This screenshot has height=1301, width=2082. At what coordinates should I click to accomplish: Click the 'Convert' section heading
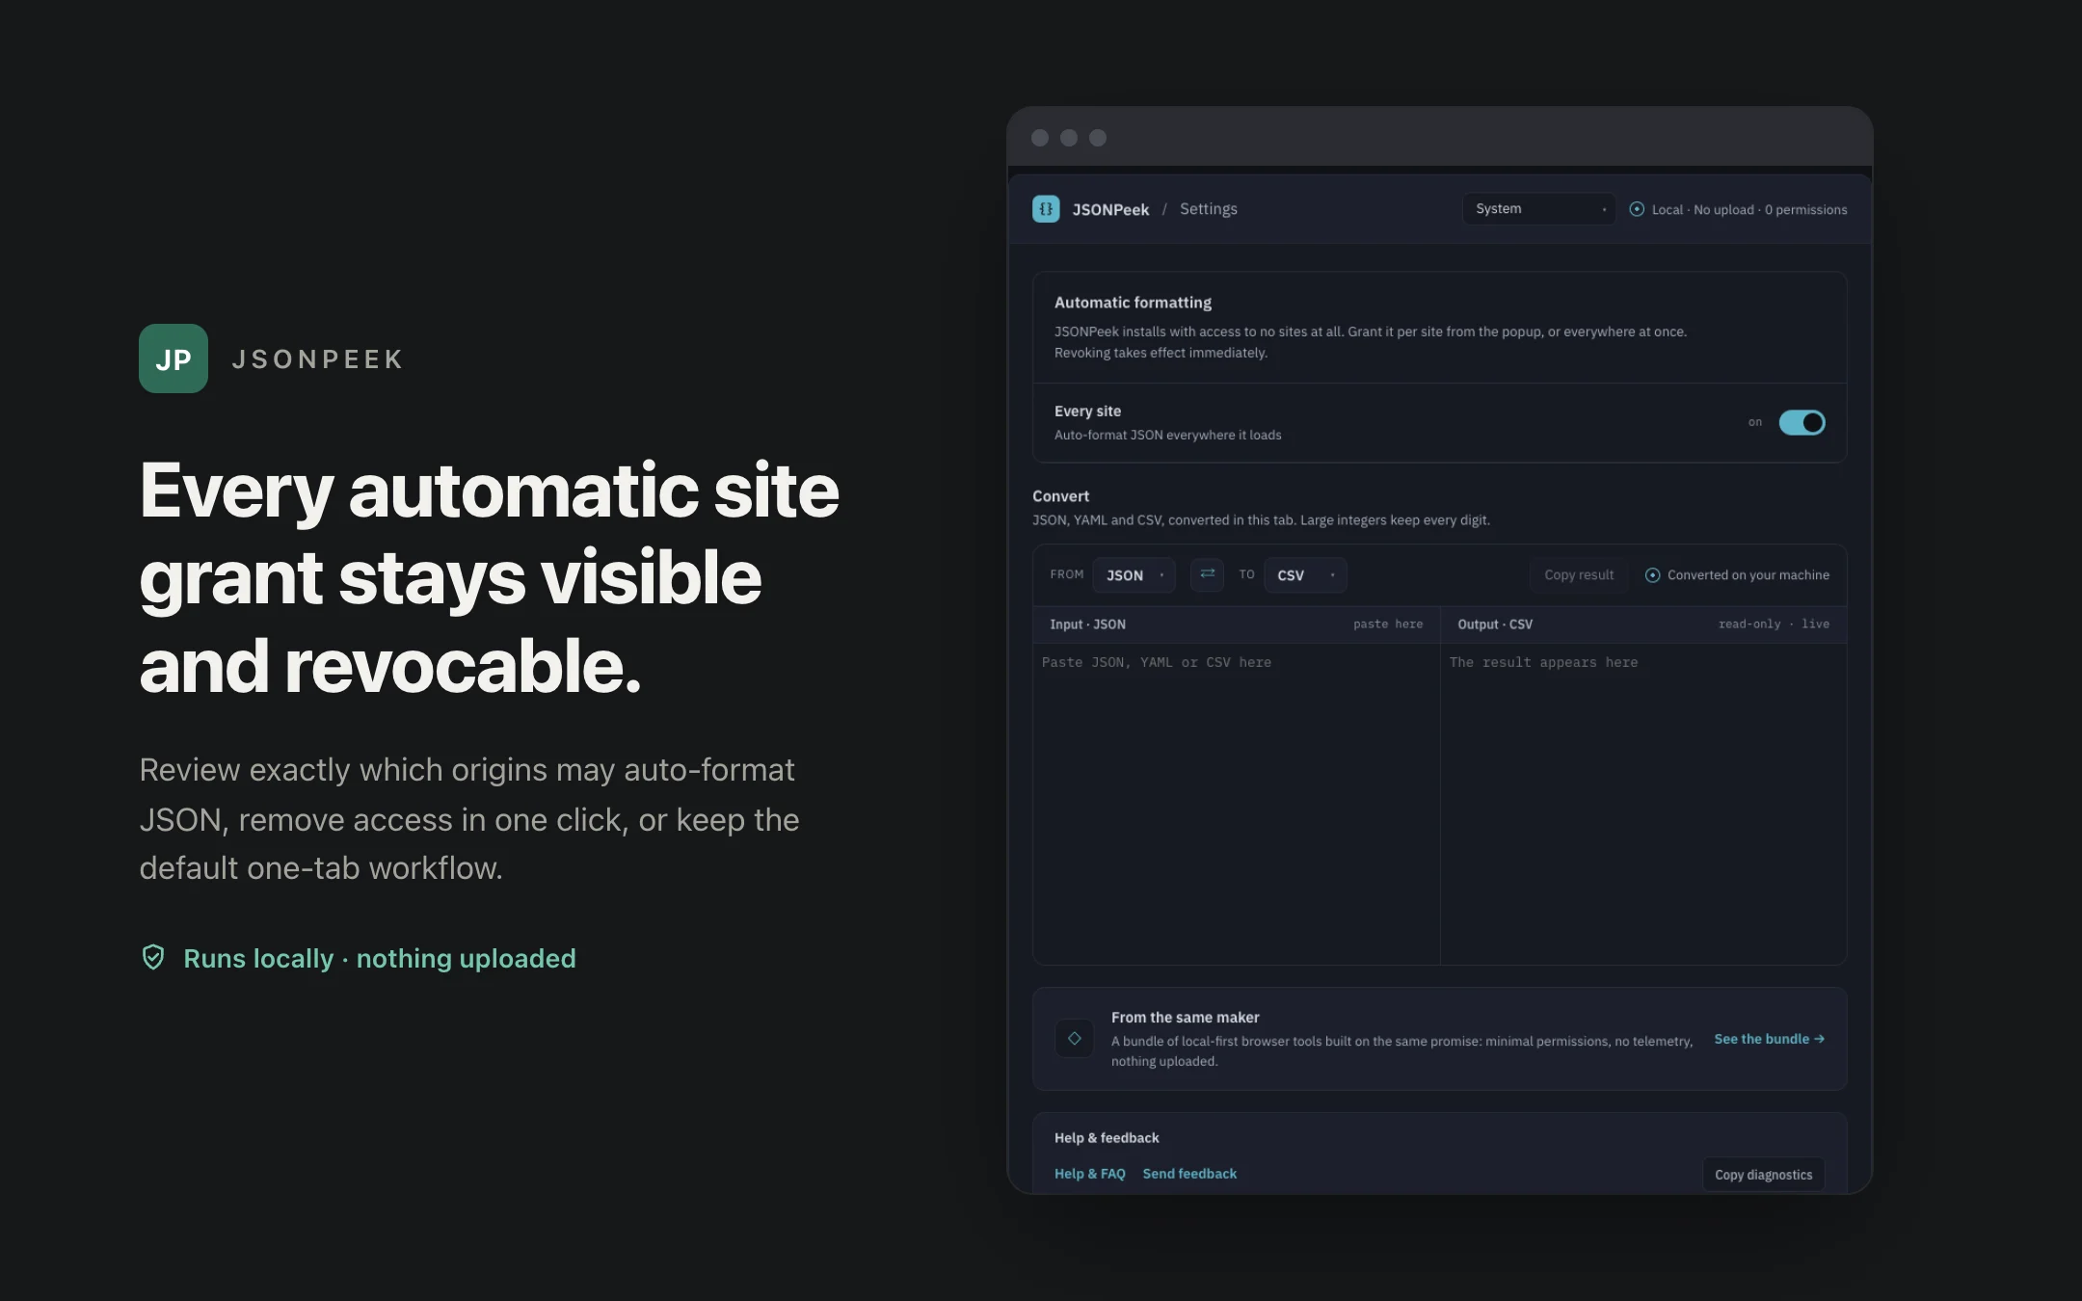coord(1060,496)
